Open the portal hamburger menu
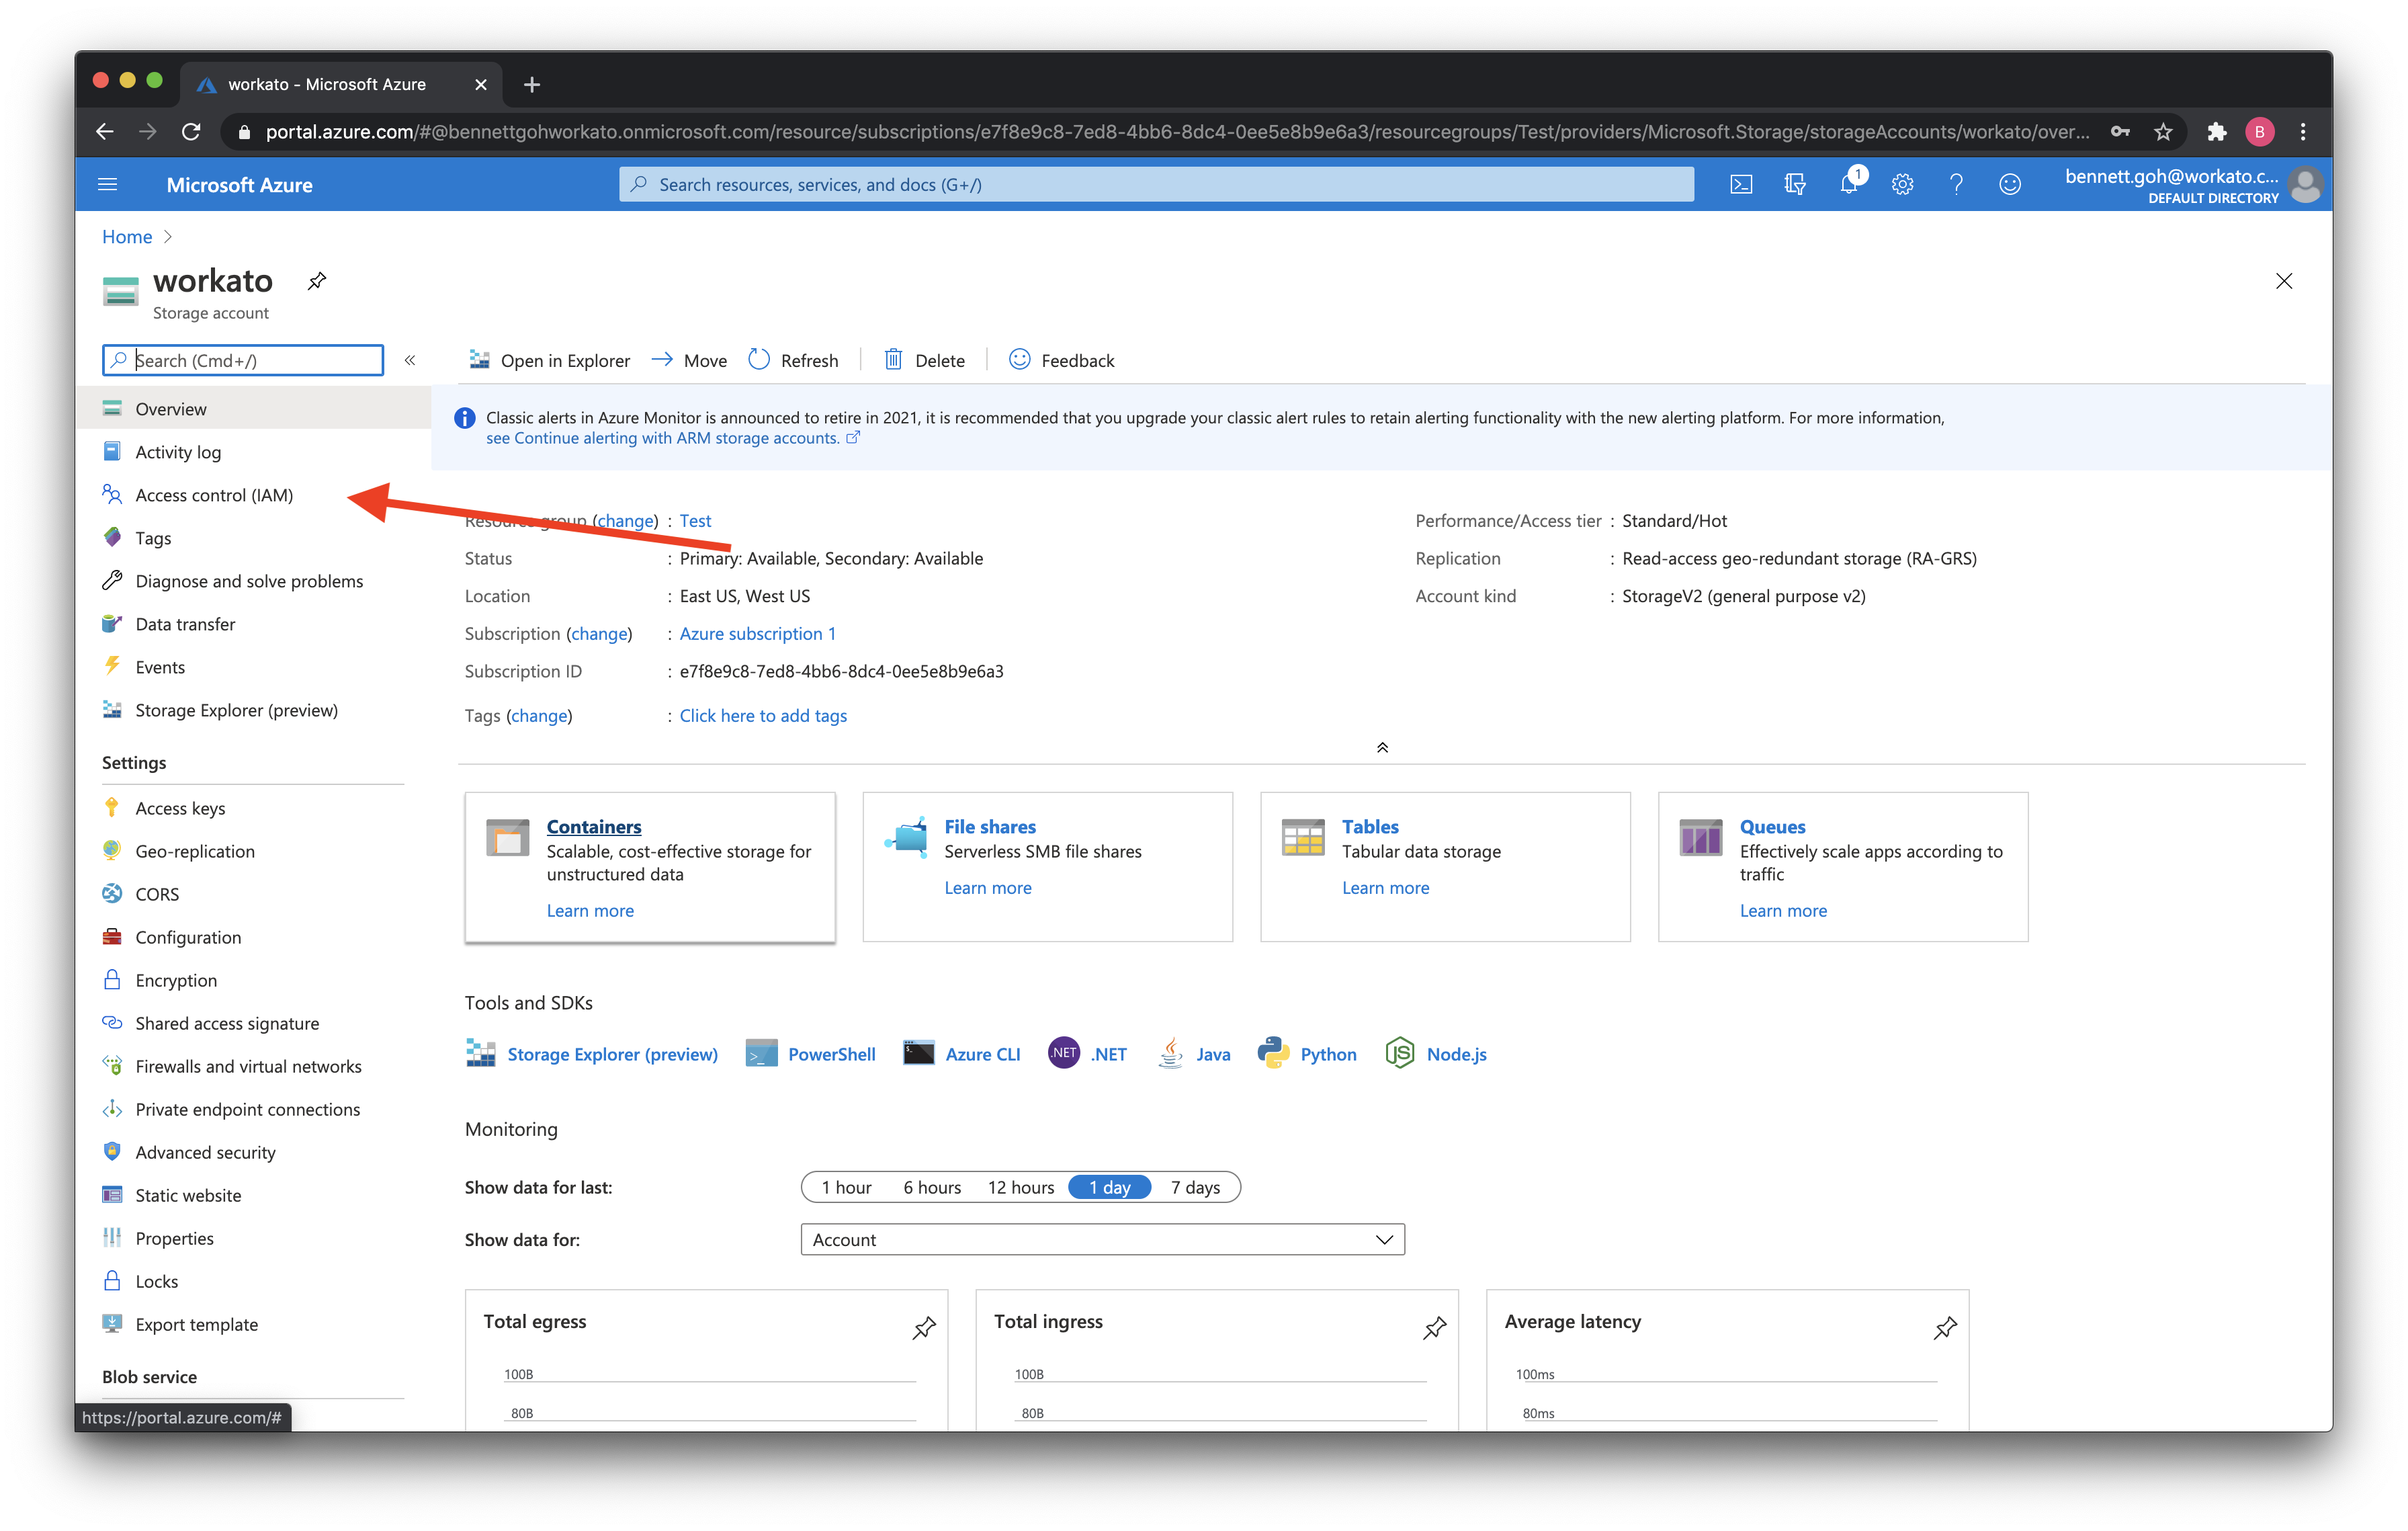This screenshot has height=1531, width=2408. pos(108,184)
